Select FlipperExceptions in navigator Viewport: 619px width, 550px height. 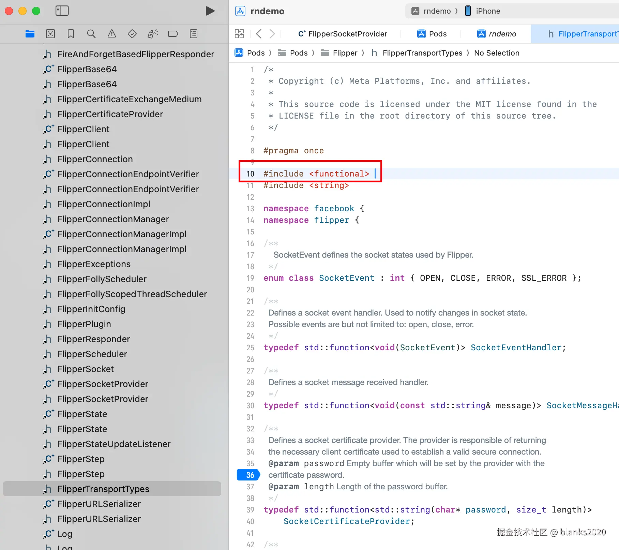(87, 264)
